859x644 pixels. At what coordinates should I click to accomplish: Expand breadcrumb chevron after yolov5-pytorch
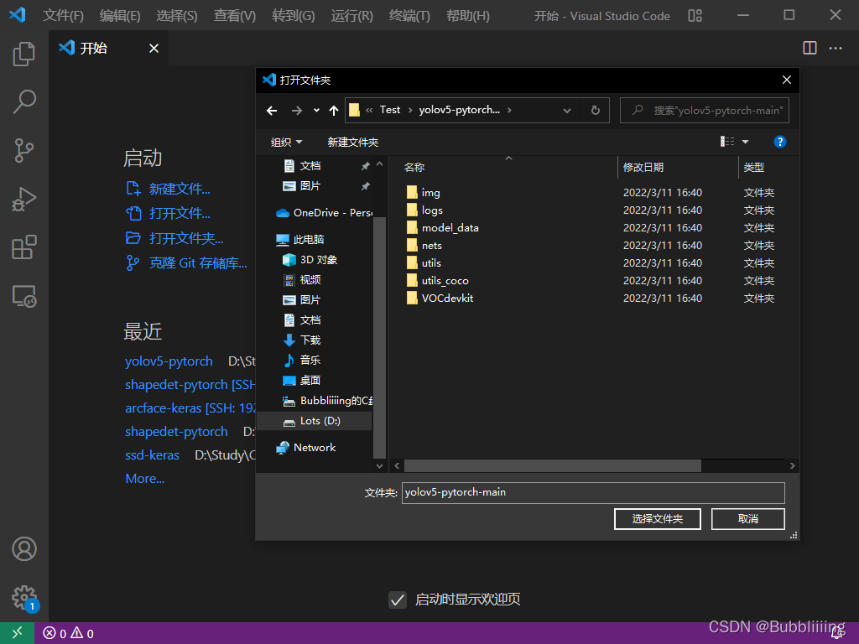pos(509,110)
